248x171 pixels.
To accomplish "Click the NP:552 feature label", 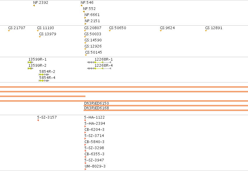I will pos(89,9).
